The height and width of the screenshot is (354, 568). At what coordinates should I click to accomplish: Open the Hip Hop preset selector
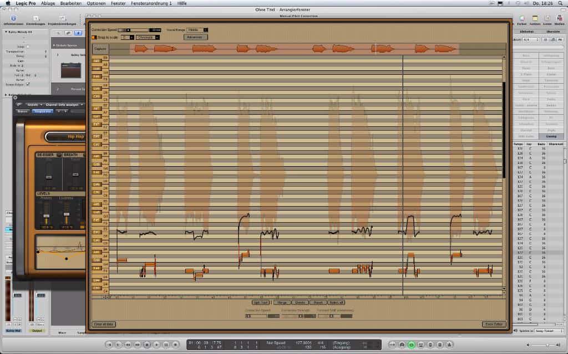coord(65,136)
